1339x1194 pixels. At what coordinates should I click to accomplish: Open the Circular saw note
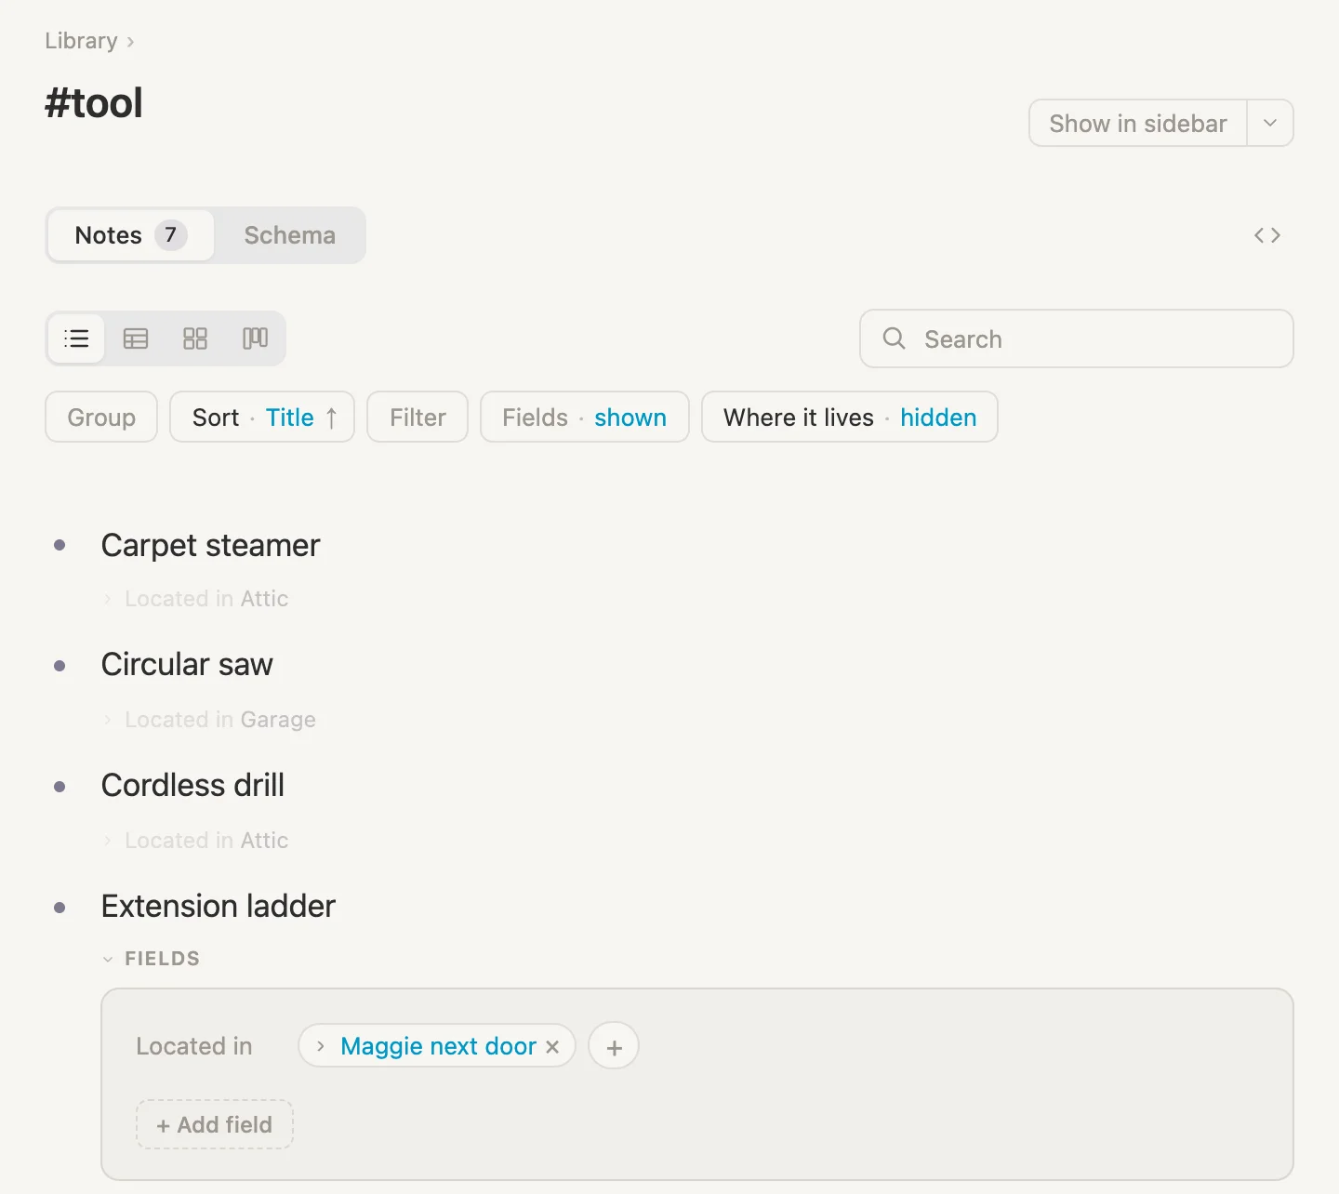point(187,664)
